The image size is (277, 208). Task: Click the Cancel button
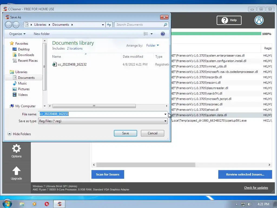click(153, 133)
